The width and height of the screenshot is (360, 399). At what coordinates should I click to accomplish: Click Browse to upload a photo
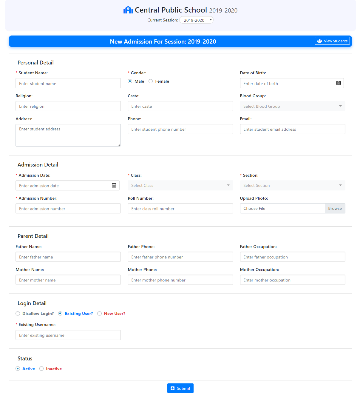coord(335,208)
